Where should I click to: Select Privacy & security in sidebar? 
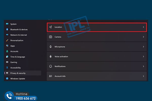(23, 73)
